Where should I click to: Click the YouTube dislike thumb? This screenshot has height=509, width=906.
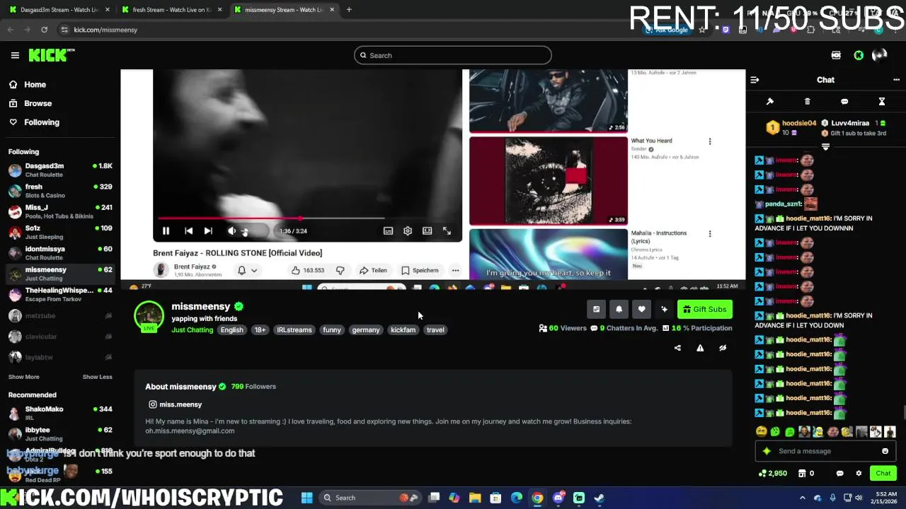[340, 270]
